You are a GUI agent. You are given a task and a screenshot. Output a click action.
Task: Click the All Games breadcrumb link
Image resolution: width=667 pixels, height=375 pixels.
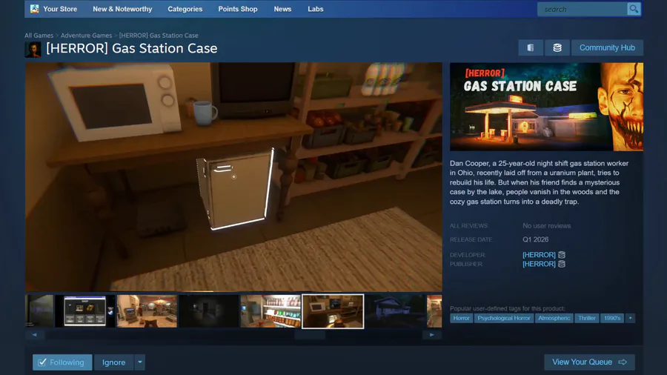(x=39, y=36)
